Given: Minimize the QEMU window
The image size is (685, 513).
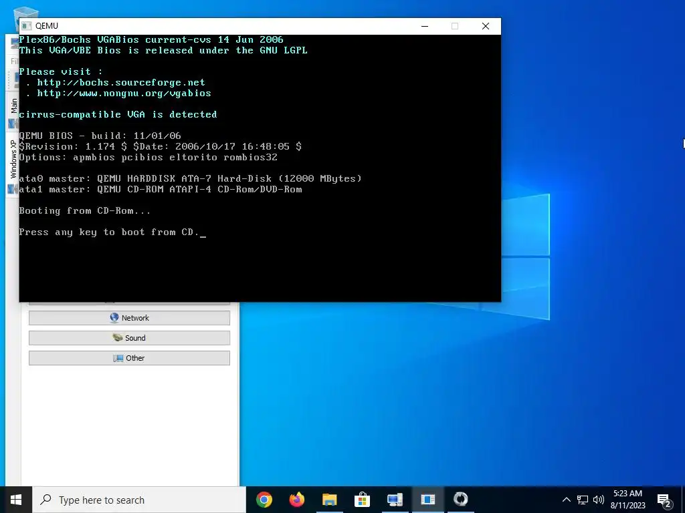Looking at the screenshot, I should (x=425, y=26).
